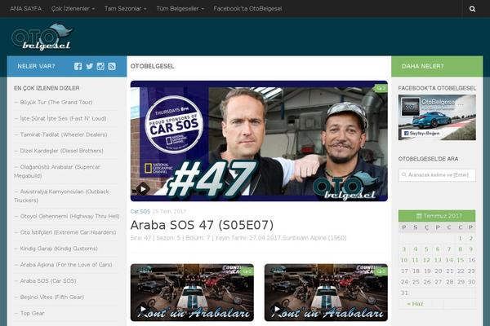The height and width of the screenshot is (326, 490).
Task: Open comment badge on left Kont'un Arabaları thumbnail
Action: [x=247, y=271]
